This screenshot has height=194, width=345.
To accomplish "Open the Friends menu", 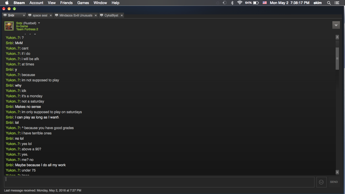I will (66, 3).
